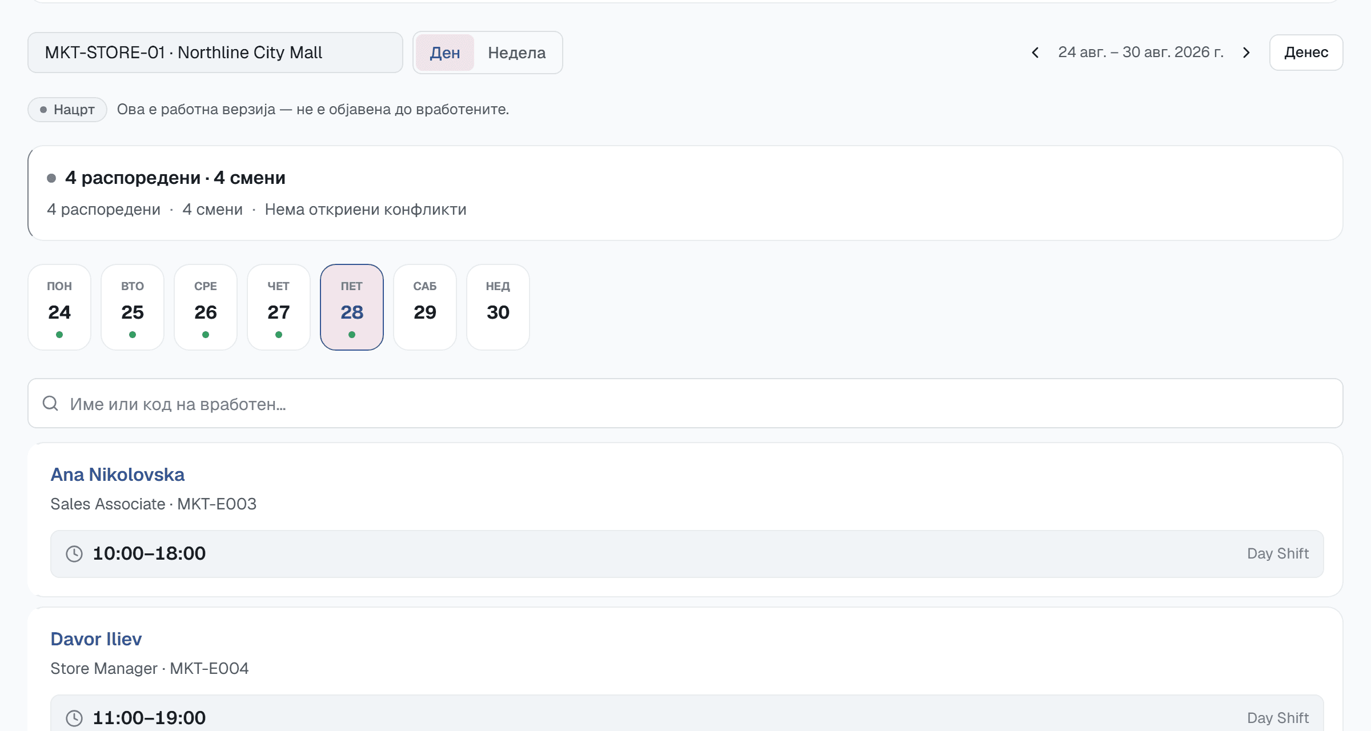Select Thursday 27 day tab
The width and height of the screenshot is (1371, 731).
pyautogui.click(x=279, y=307)
